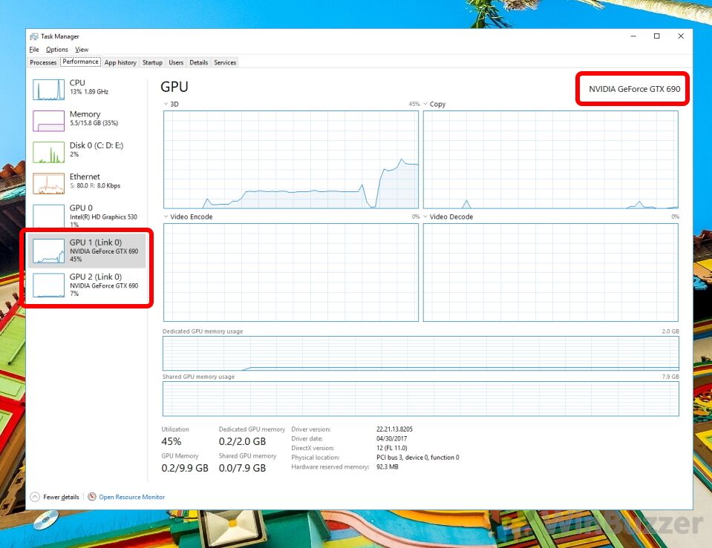Click the NVIDIA GeForce GTX 690 title text

[634, 89]
